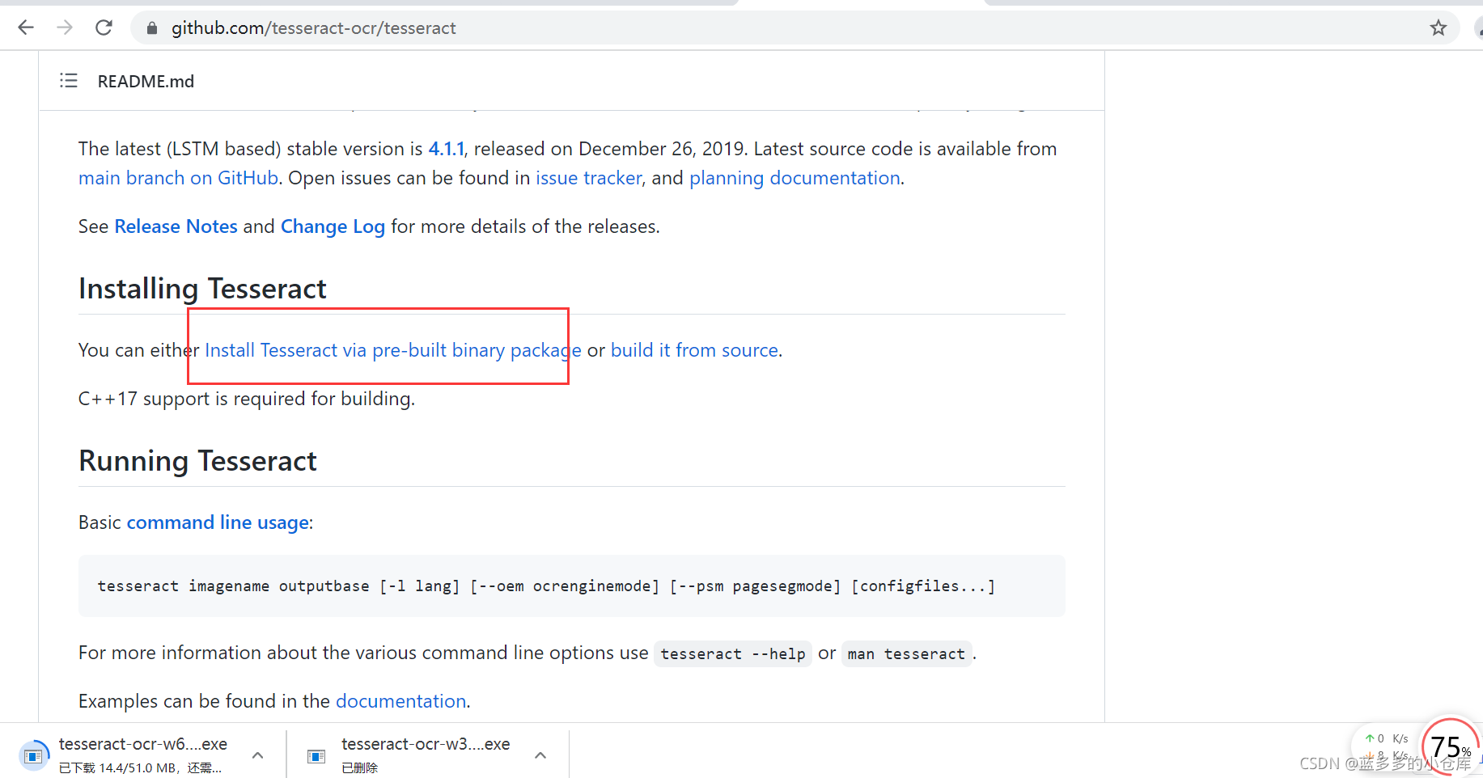Screen dimensions: 1483x778
Task: Click the deleted tesseract-ocr-w3 download item
Action: (426, 755)
